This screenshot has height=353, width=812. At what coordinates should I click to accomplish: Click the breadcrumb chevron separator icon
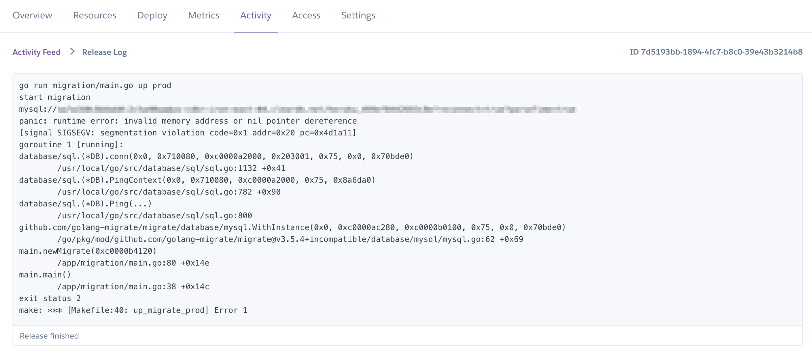click(72, 52)
